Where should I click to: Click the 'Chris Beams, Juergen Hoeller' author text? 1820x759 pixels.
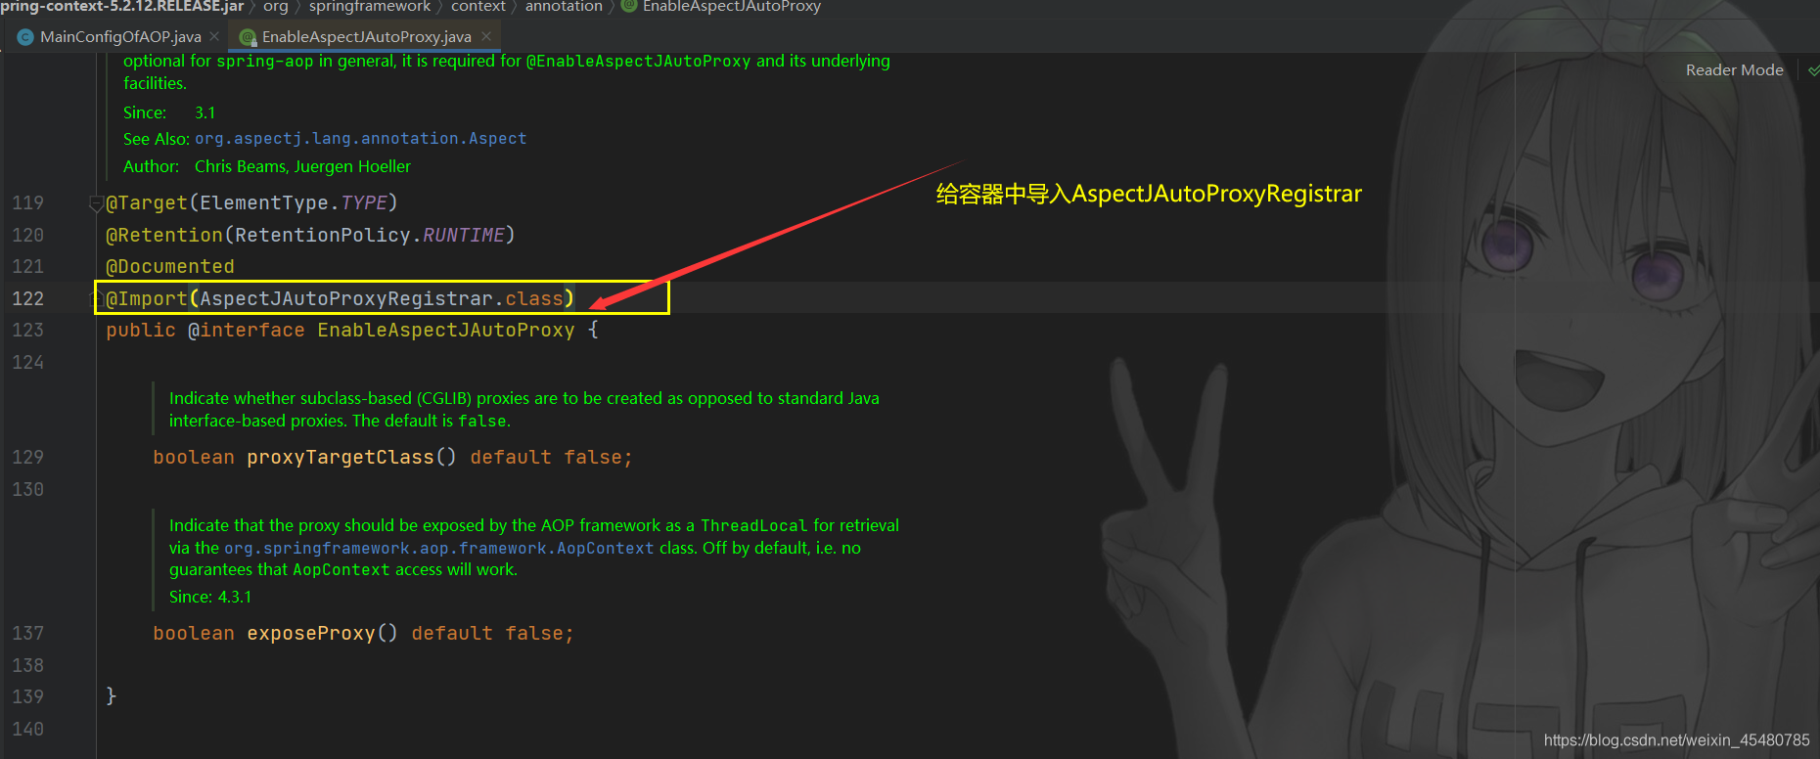pos(302,166)
